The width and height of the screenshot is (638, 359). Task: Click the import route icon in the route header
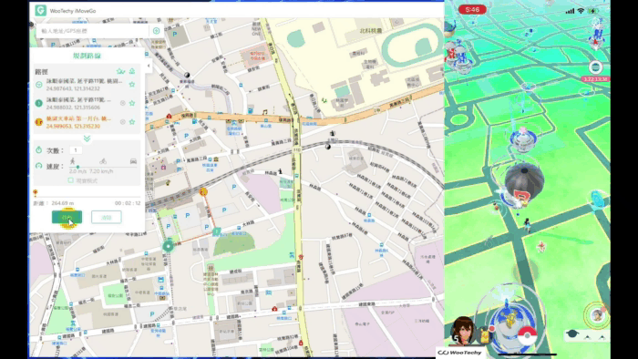[x=132, y=71]
